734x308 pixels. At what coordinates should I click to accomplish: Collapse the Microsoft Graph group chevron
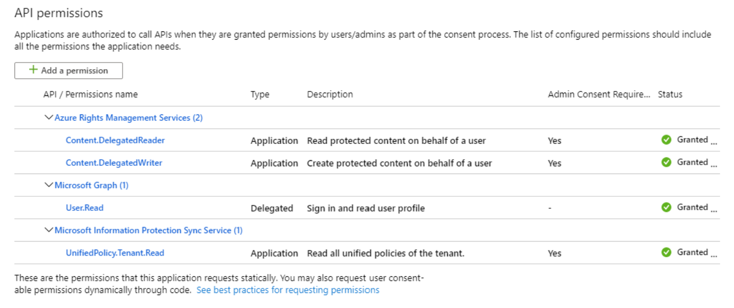[x=48, y=185]
